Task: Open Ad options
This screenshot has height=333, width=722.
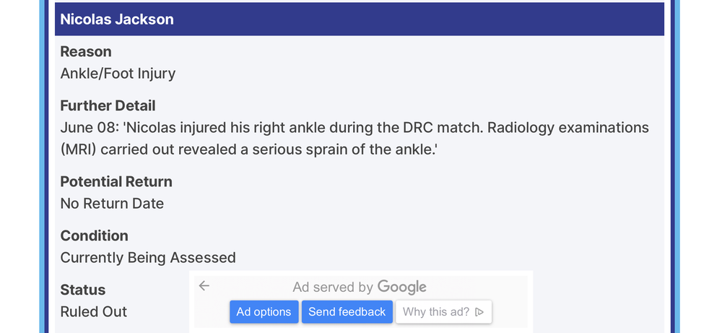Action: pos(264,312)
